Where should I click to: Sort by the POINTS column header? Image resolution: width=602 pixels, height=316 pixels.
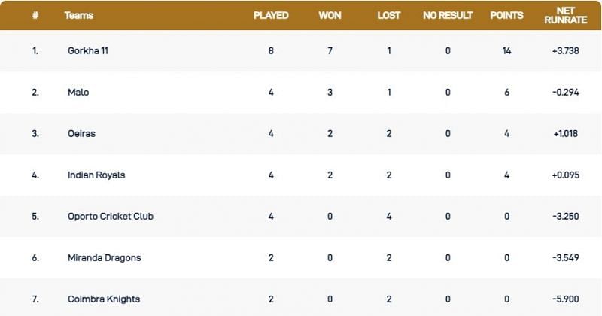click(x=506, y=15)
